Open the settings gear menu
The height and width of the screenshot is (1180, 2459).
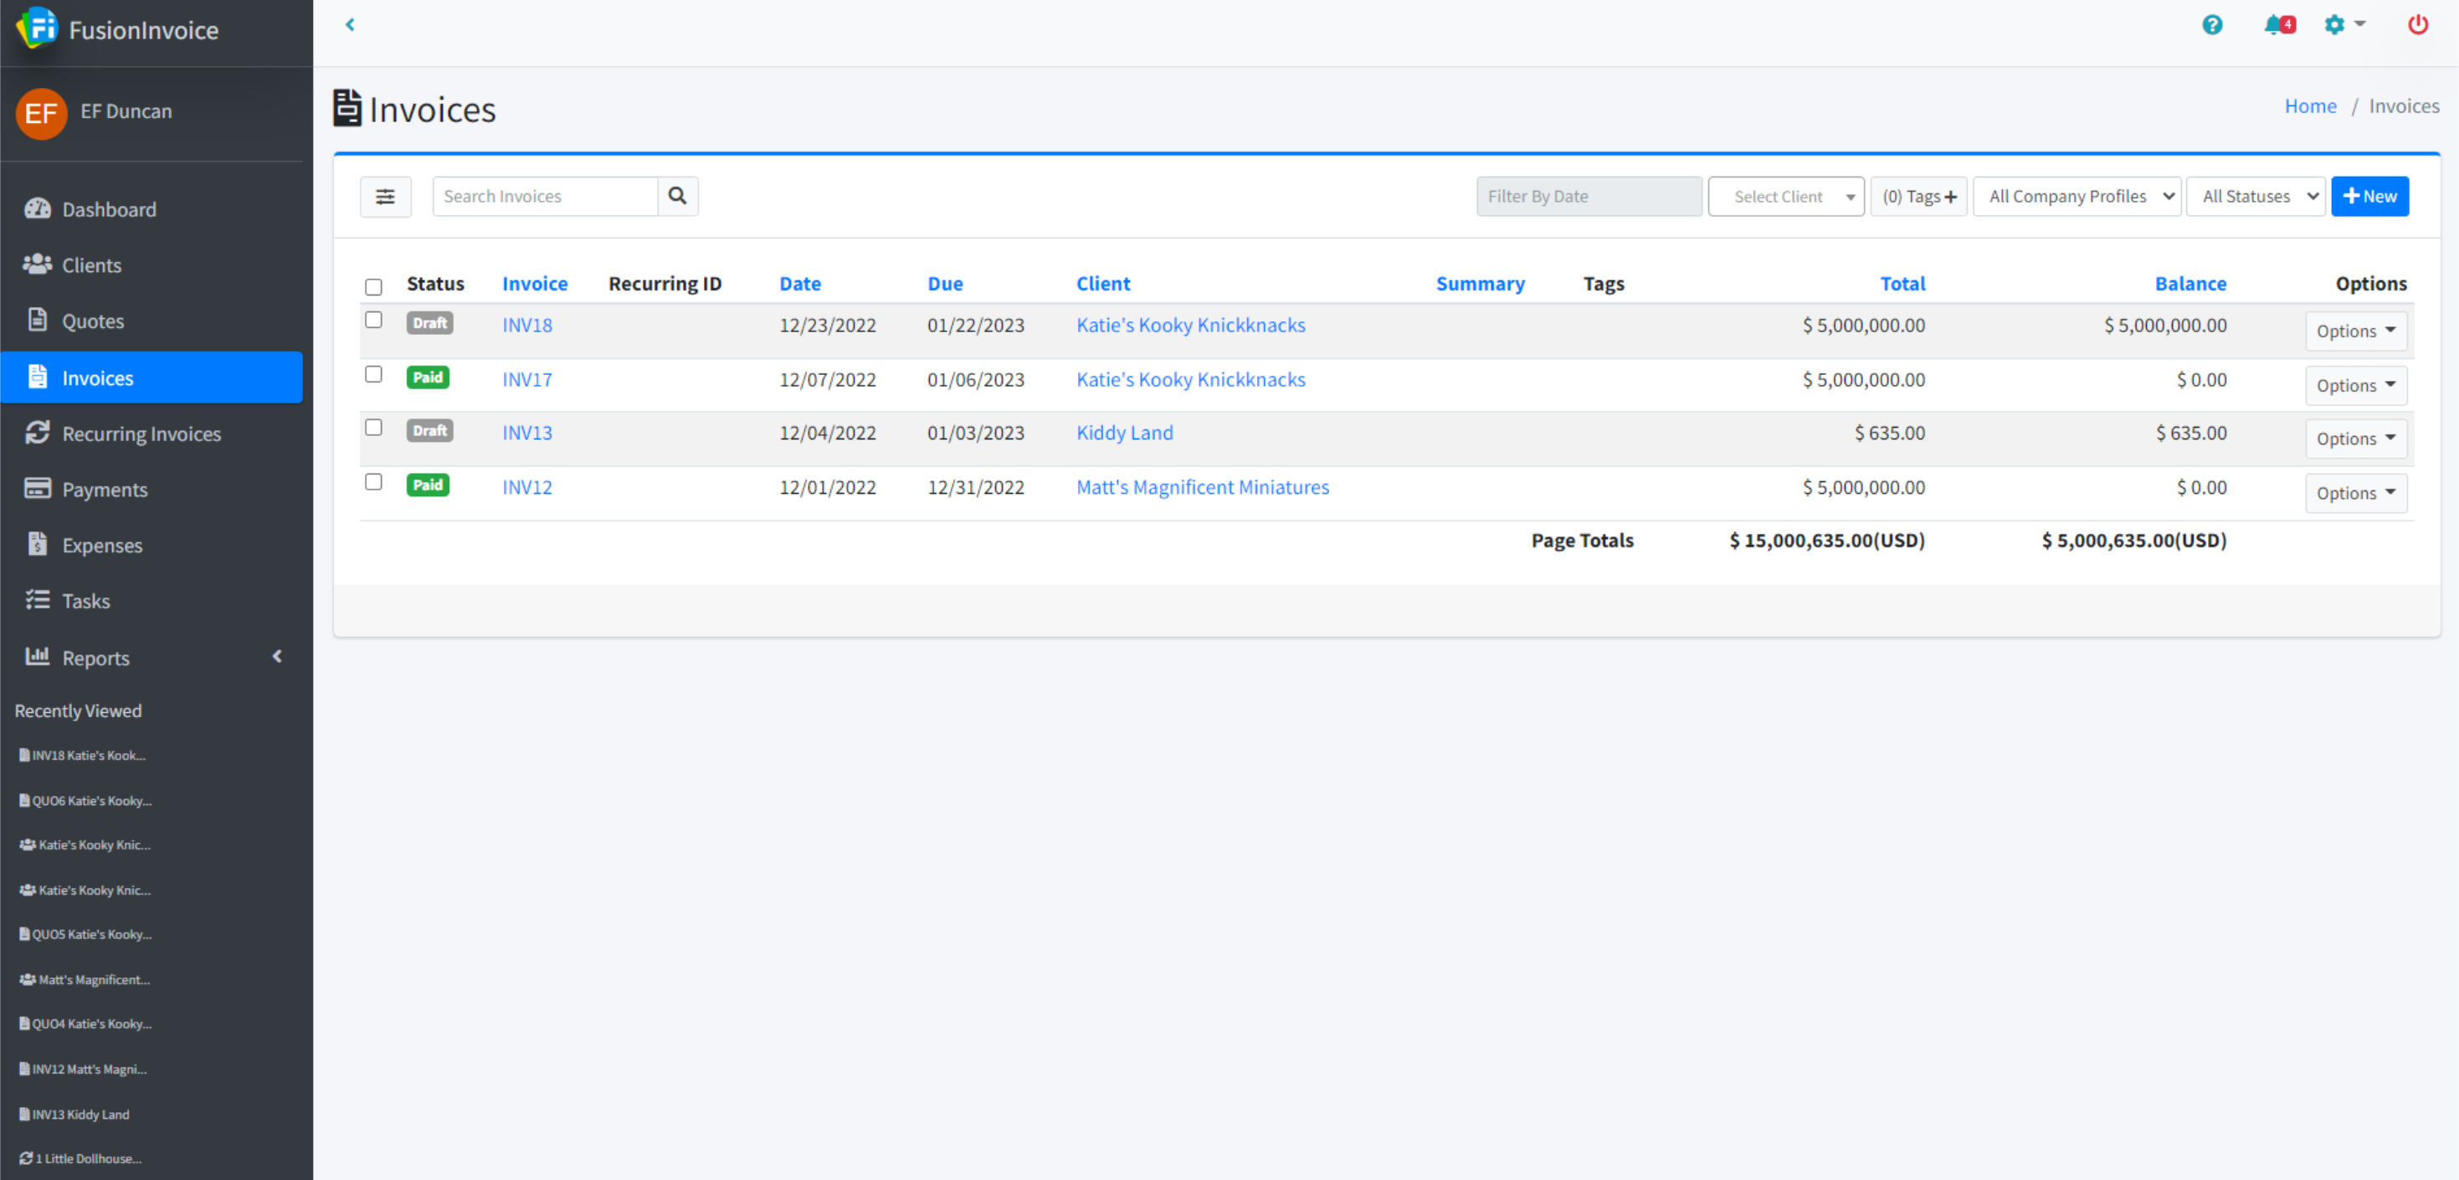tap(2343, 25)
